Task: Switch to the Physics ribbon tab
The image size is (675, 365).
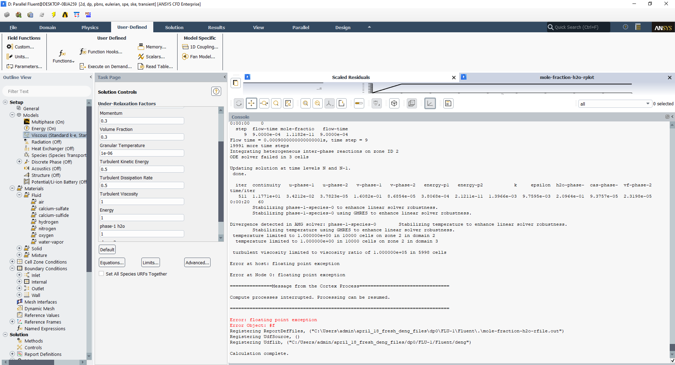Action: pos(90,27)
